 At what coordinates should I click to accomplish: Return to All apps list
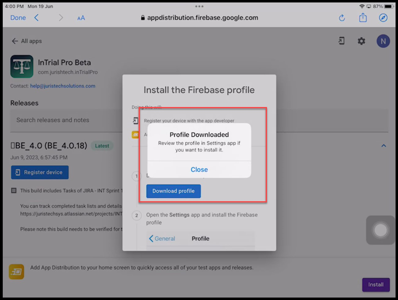[27, 41]
